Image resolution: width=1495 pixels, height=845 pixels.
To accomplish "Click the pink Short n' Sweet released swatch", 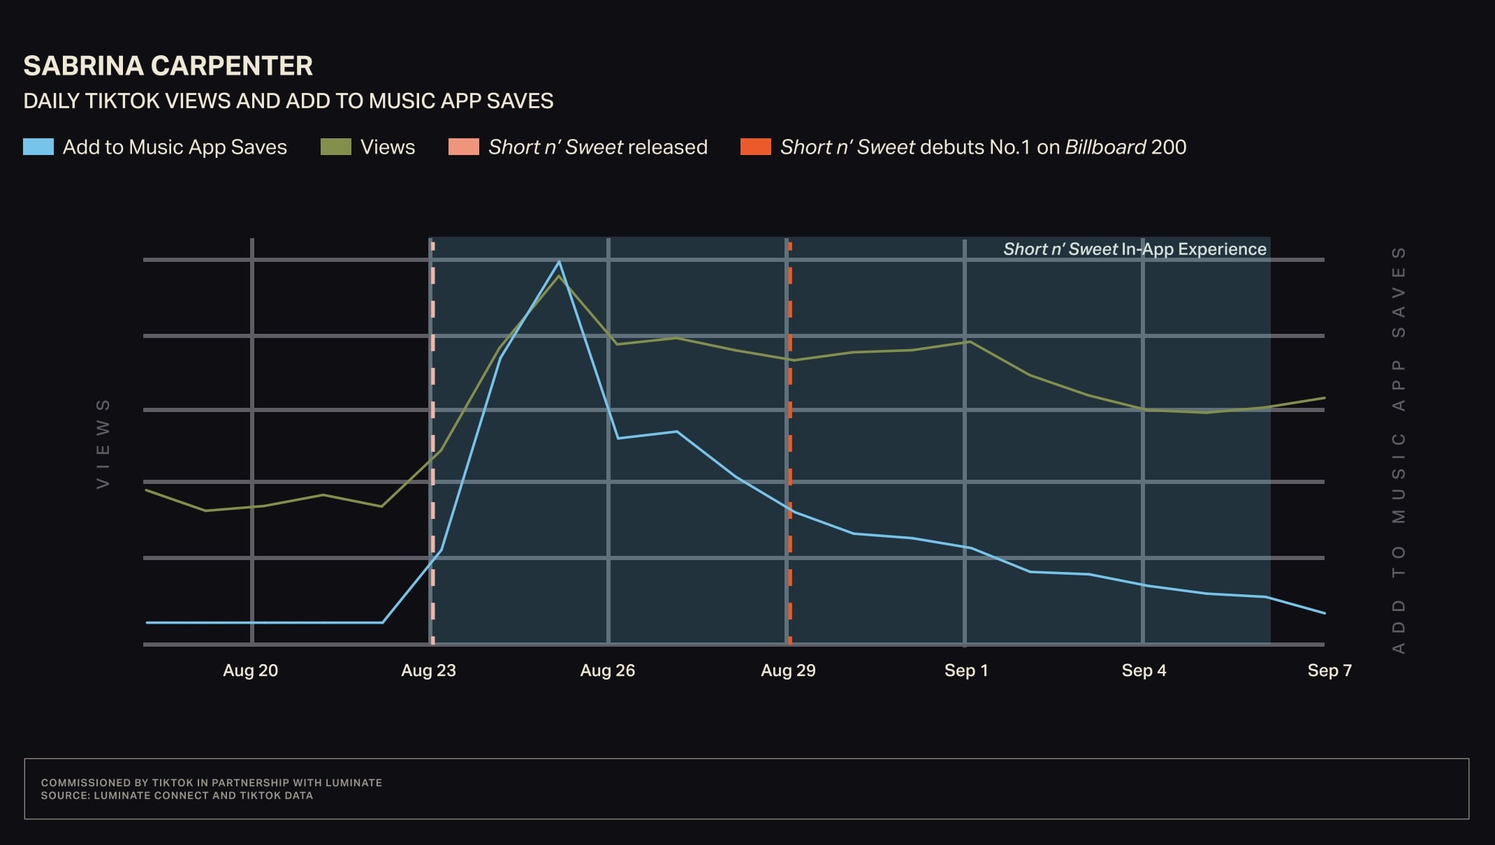I will pos(463,147).
